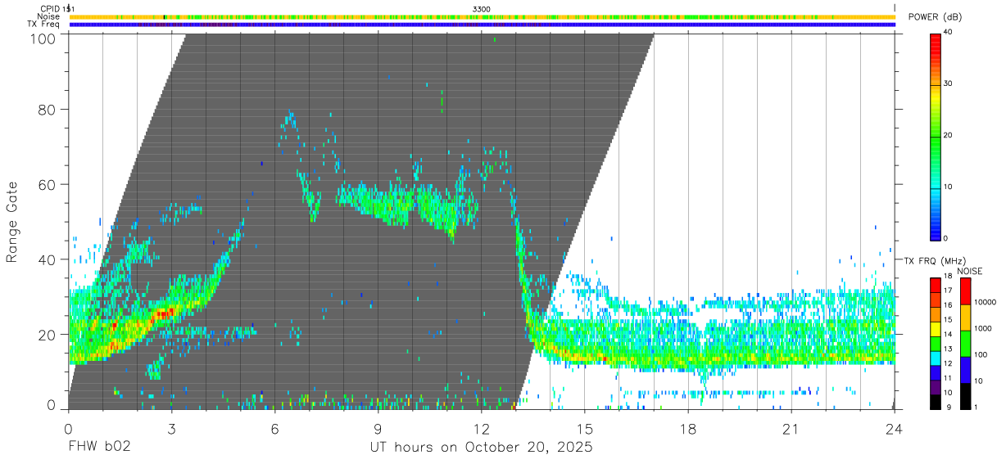Viewport: 1006px width, 464px height.
Task: Click the 80 tick on Range Gate axis
Action: [x=48, y=110]
